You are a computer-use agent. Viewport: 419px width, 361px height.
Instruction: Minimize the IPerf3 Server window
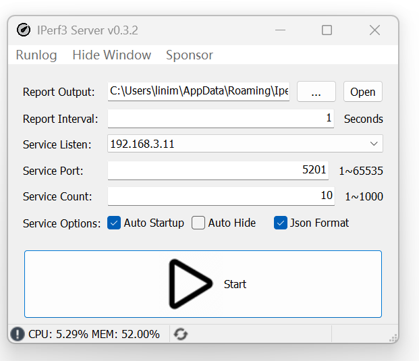pos(279,30)
